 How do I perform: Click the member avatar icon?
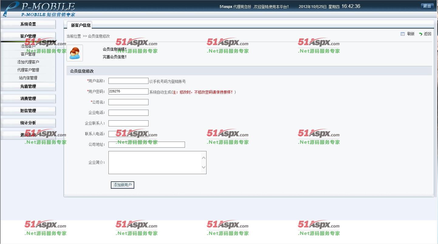[75, 53]
